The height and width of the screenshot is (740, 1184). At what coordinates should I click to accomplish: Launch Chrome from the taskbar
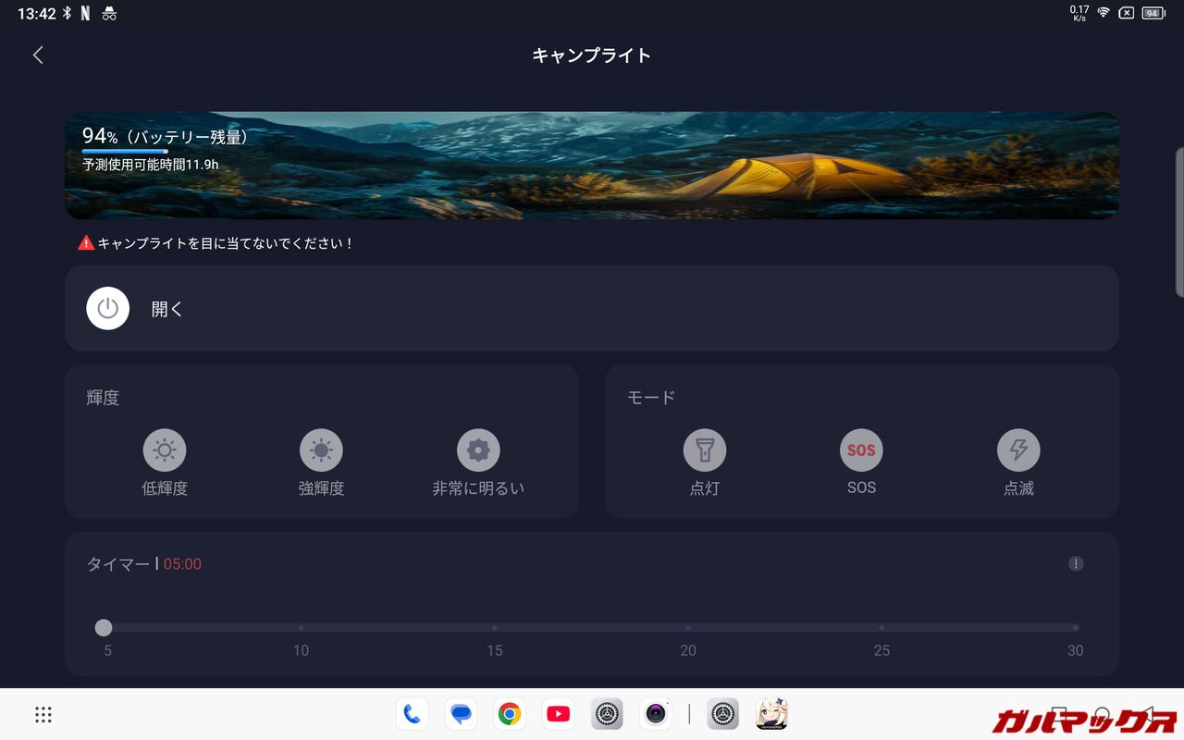pos(509,714)
